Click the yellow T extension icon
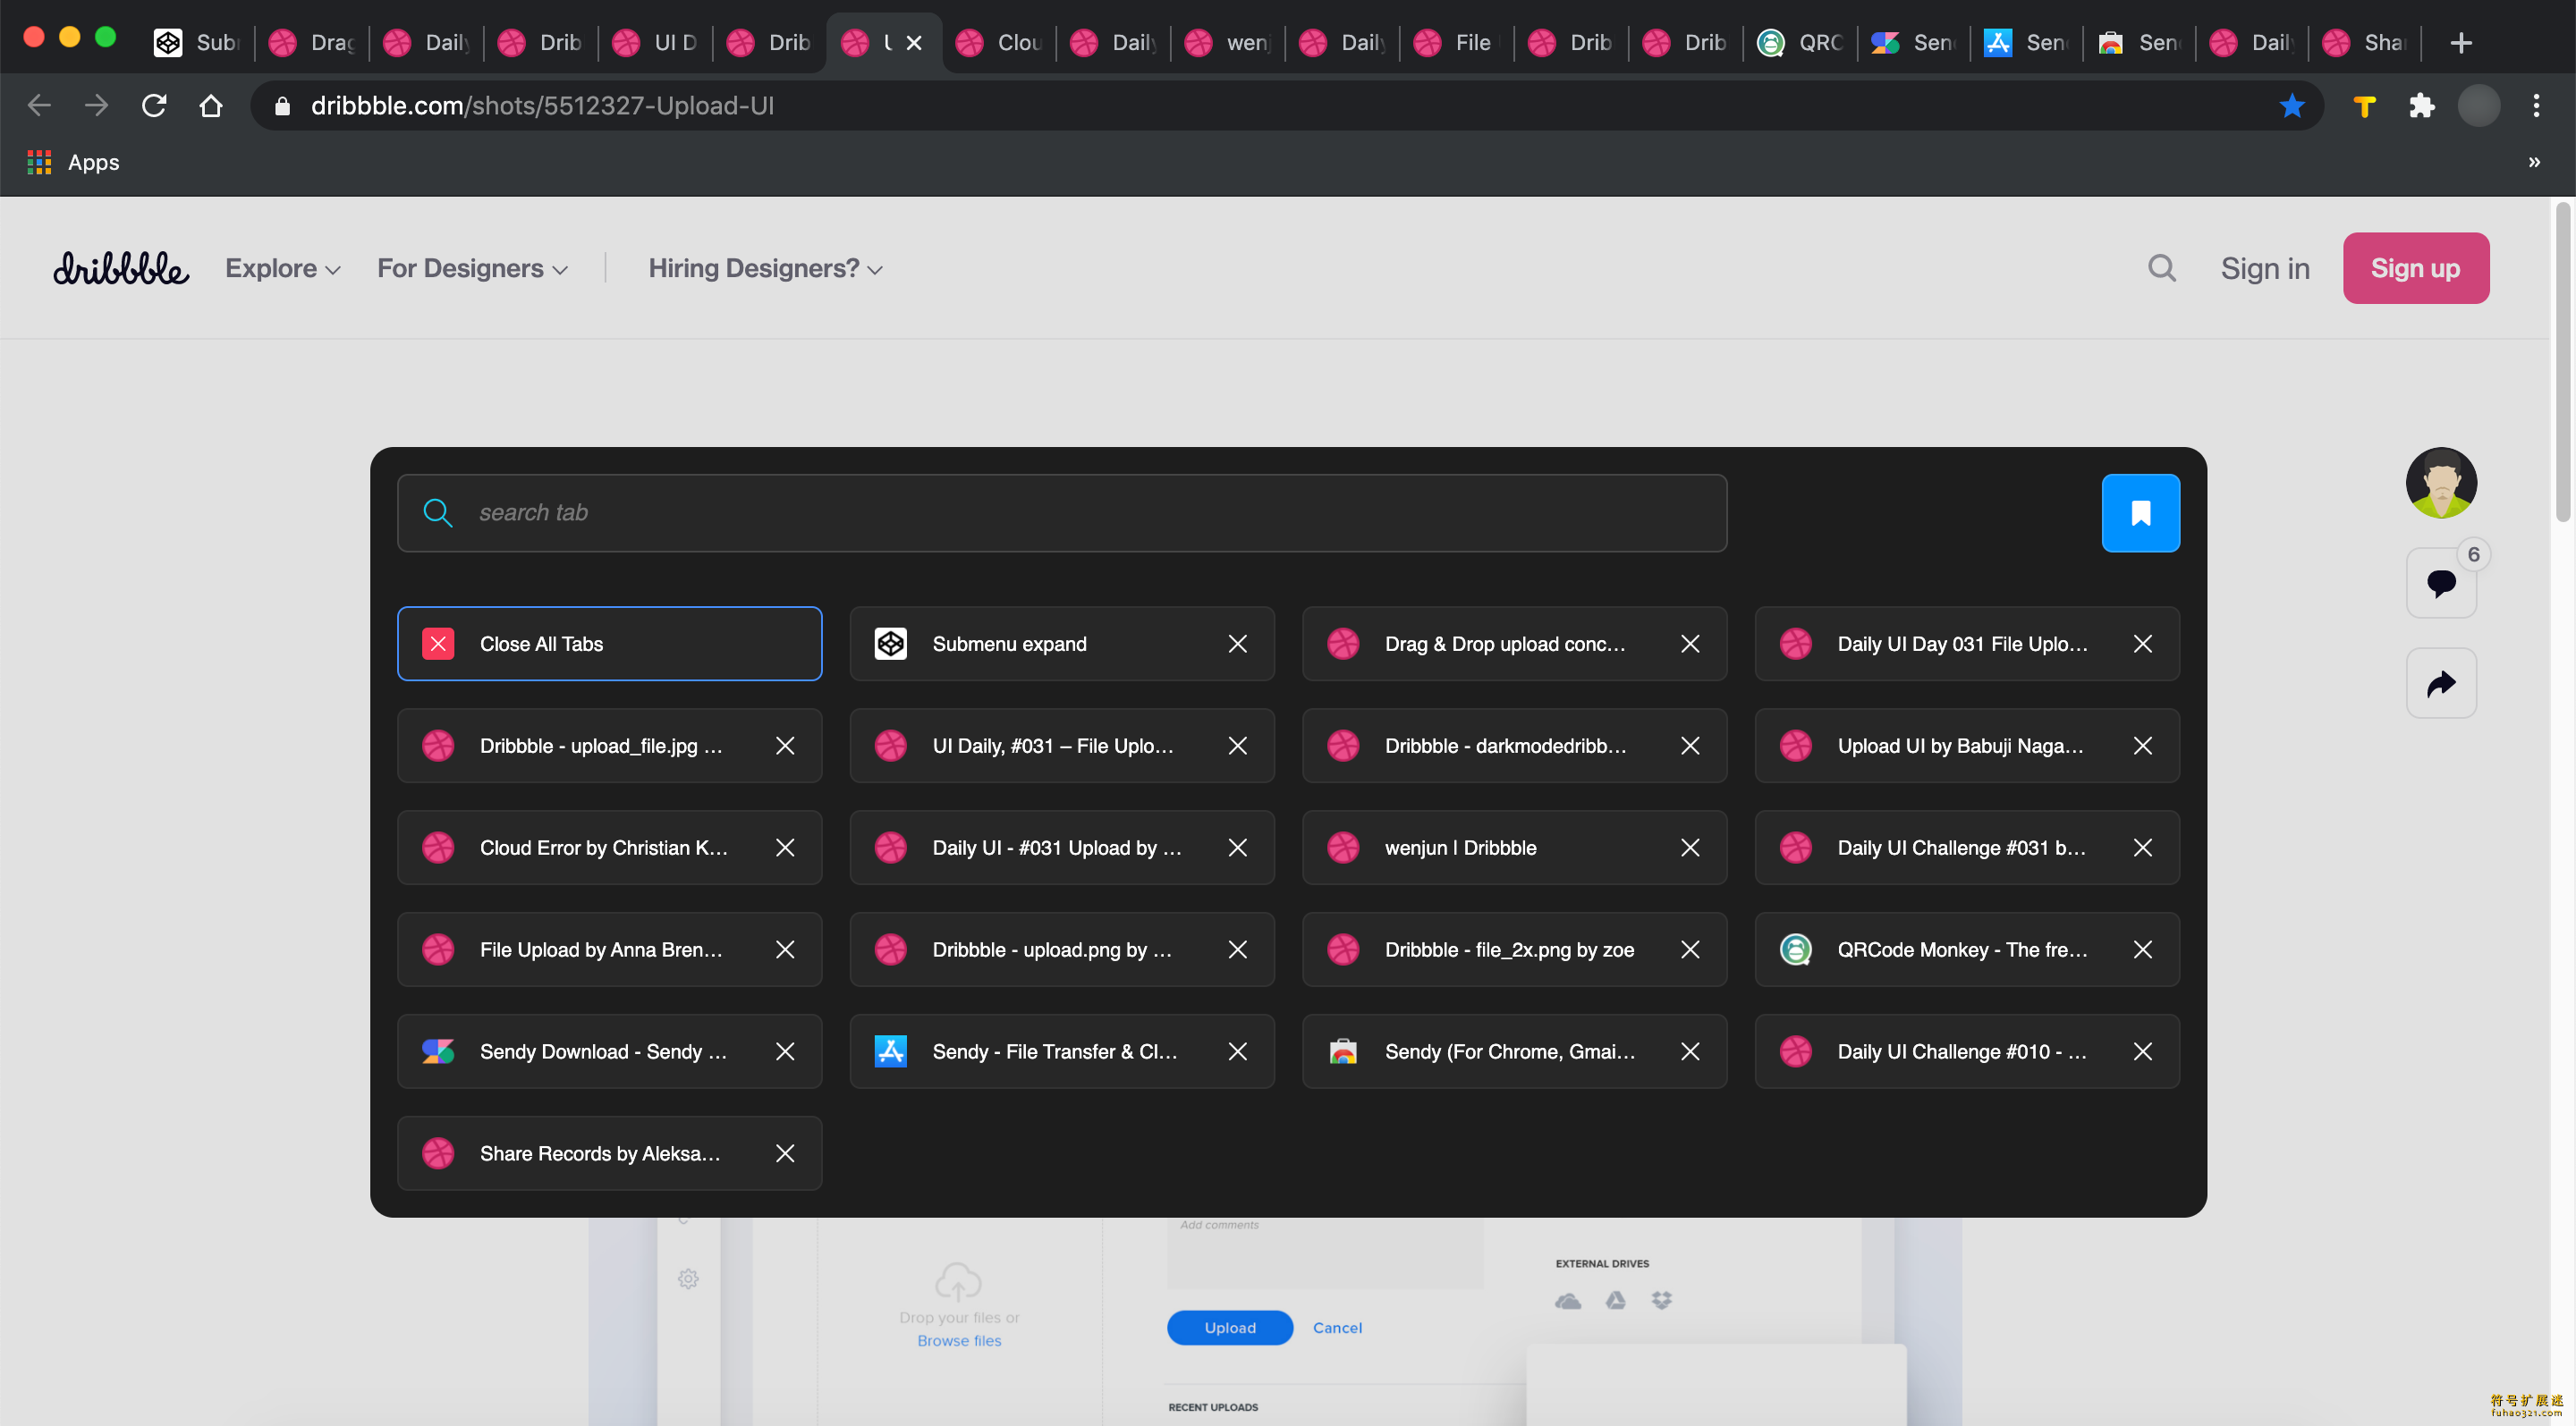Viewport: 2576px width, 1426px height. (2364, 105)
